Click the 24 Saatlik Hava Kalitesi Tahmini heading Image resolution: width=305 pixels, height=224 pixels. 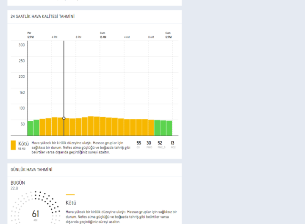click(x=42, y=16)
